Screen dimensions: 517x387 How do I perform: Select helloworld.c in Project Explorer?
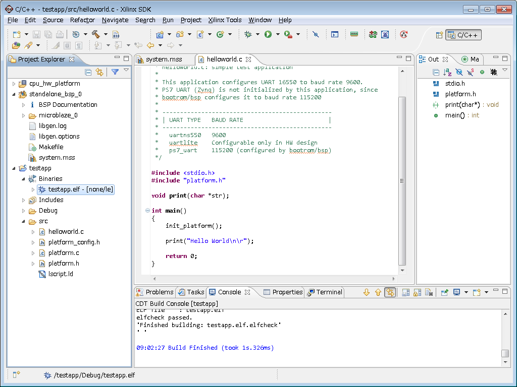pos(66,232)
